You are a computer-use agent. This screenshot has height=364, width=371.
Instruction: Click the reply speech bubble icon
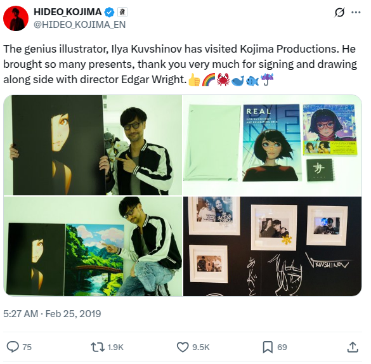click(x=13, y=347)
